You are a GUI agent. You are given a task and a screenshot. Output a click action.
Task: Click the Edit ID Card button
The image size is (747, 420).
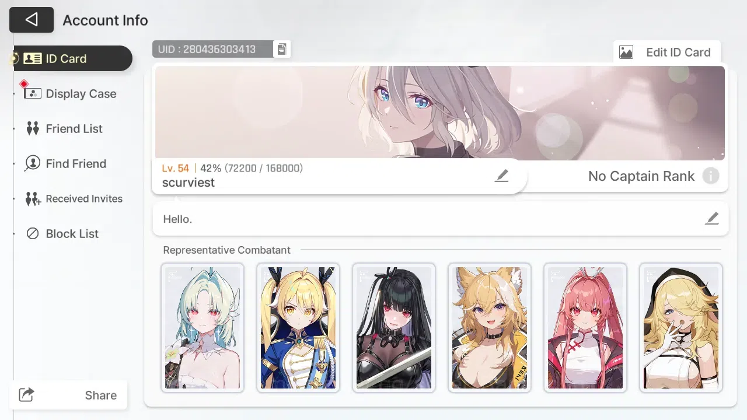pyautogui.click(x=667, y=52)
